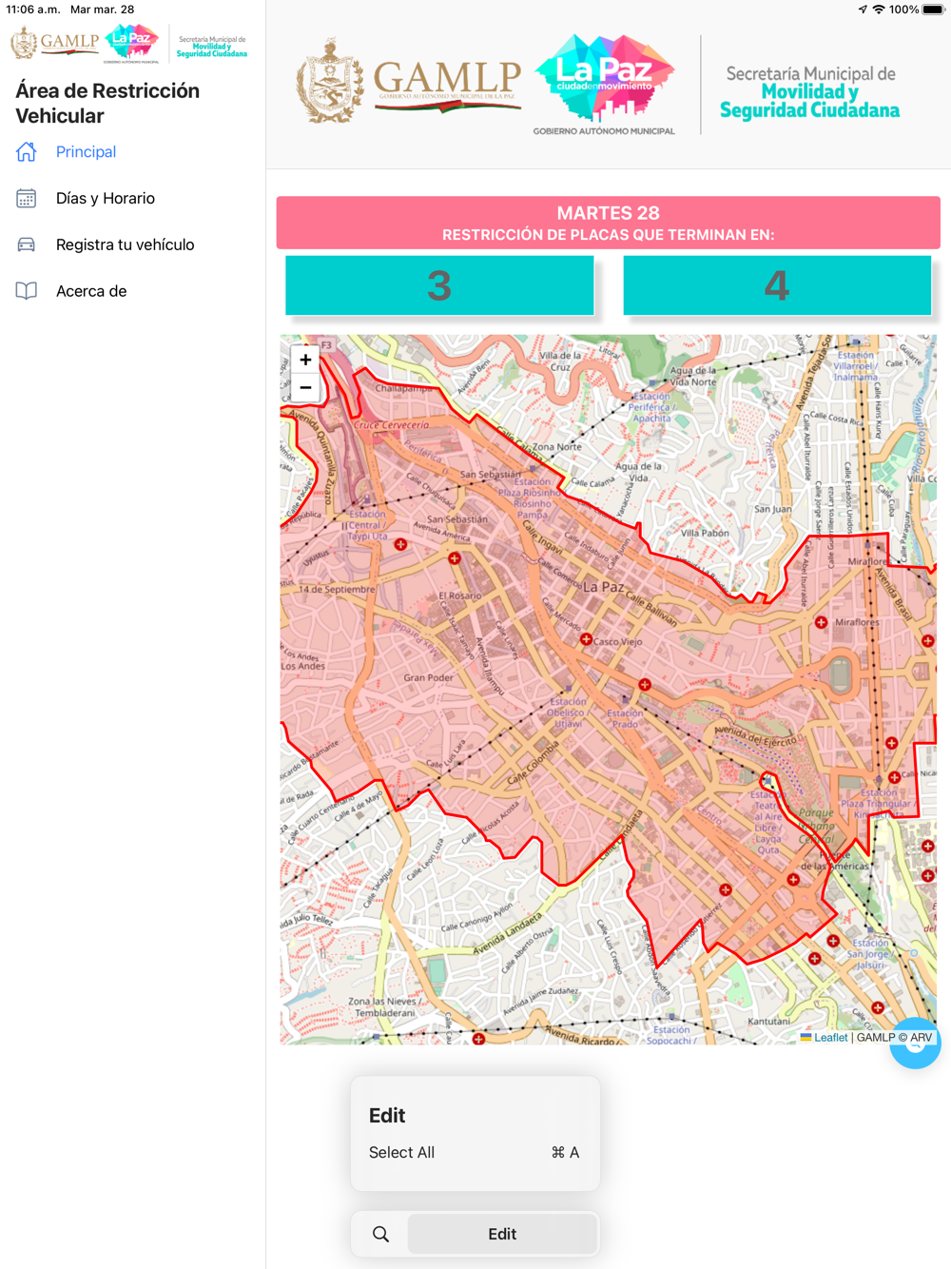Click the San Juan map label
The image size is (951, 1269).
(x=772, y=509)
